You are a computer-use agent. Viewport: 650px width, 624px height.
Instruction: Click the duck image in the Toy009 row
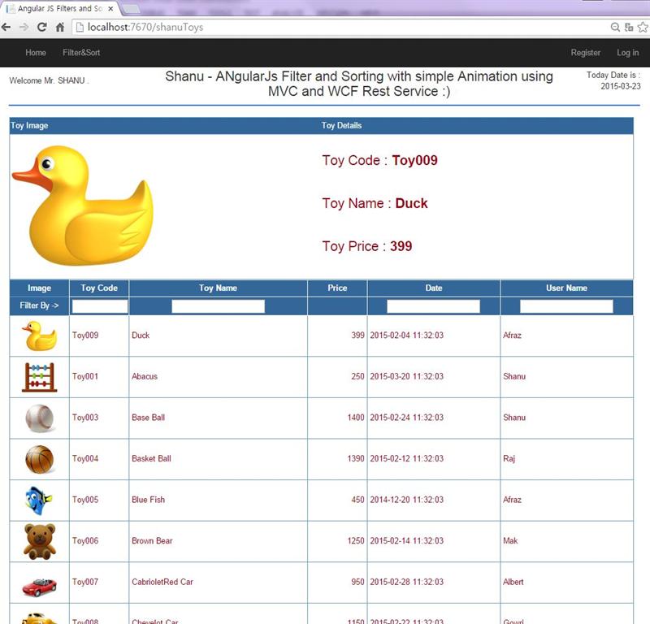click(38, 334)
